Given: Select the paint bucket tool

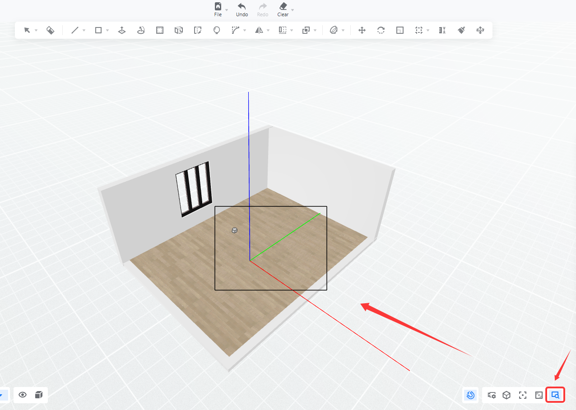Looking at the screenshot, I should 51,30.
